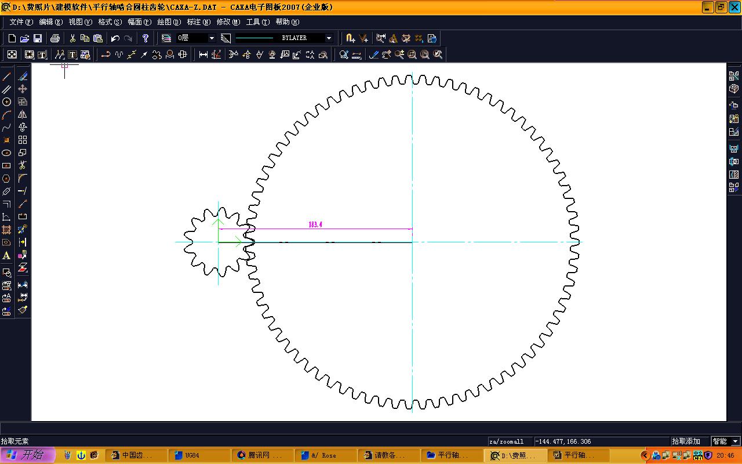Open the 文件(F) menu
742x464 pixels.
coord(21,22)
